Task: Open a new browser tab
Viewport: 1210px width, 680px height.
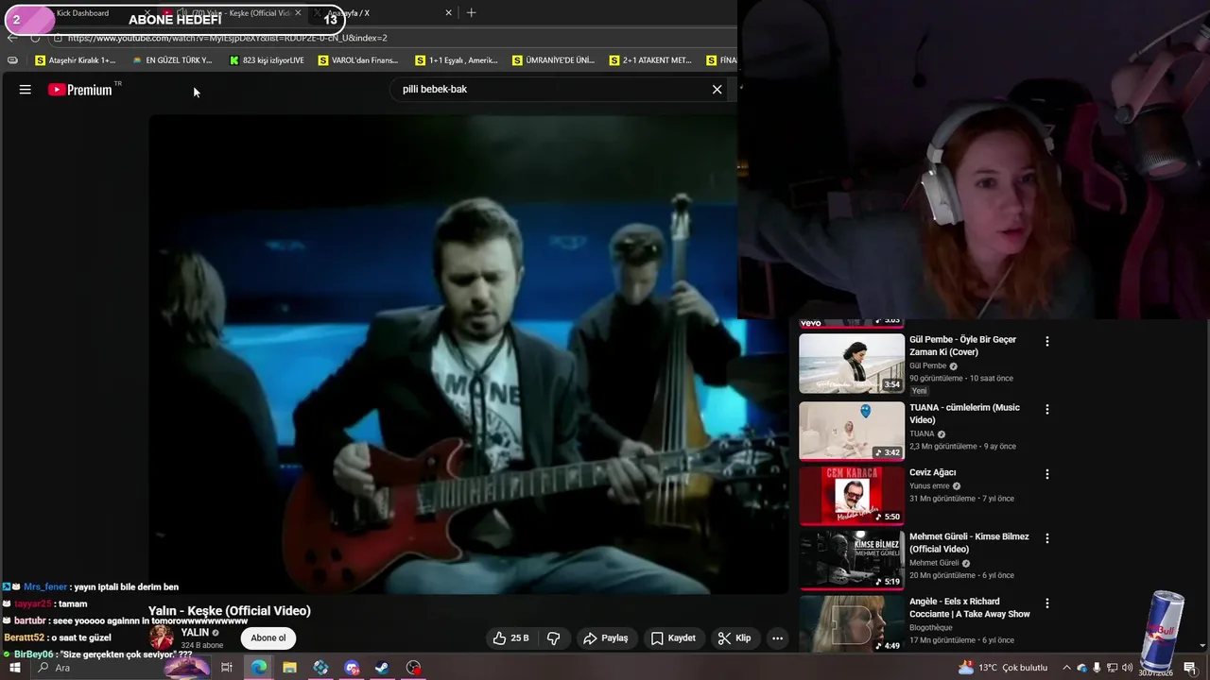Action: click(x=471, y=13)
